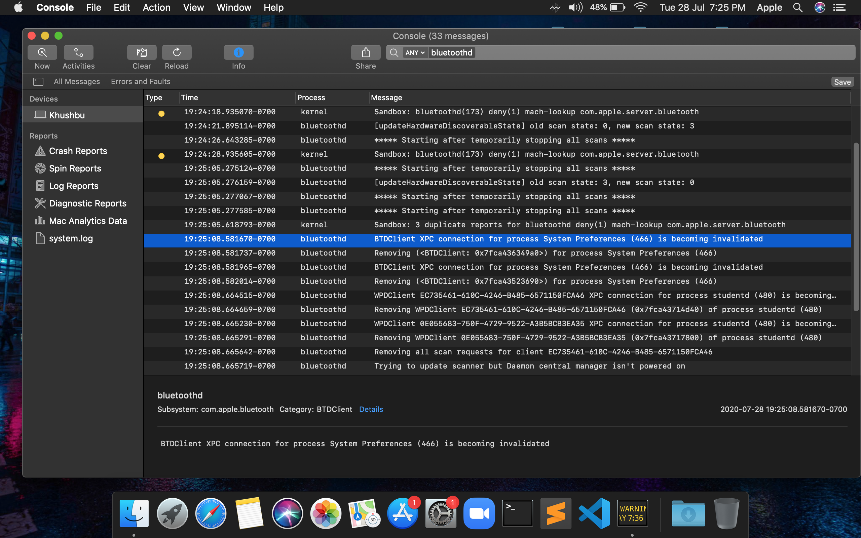
Task: Show Errors and Faults only
Action: pyautogui.click(x=141, y=81)
